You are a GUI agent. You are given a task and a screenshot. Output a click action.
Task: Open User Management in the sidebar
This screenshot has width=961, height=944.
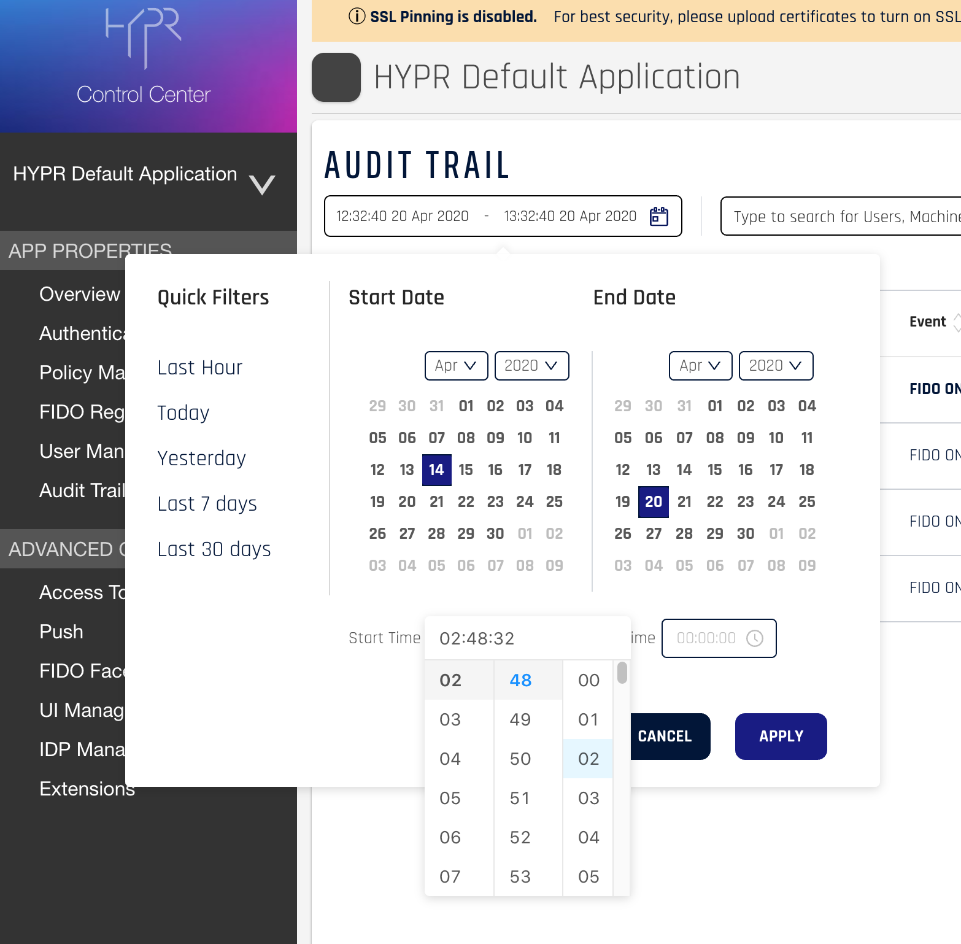82,451
